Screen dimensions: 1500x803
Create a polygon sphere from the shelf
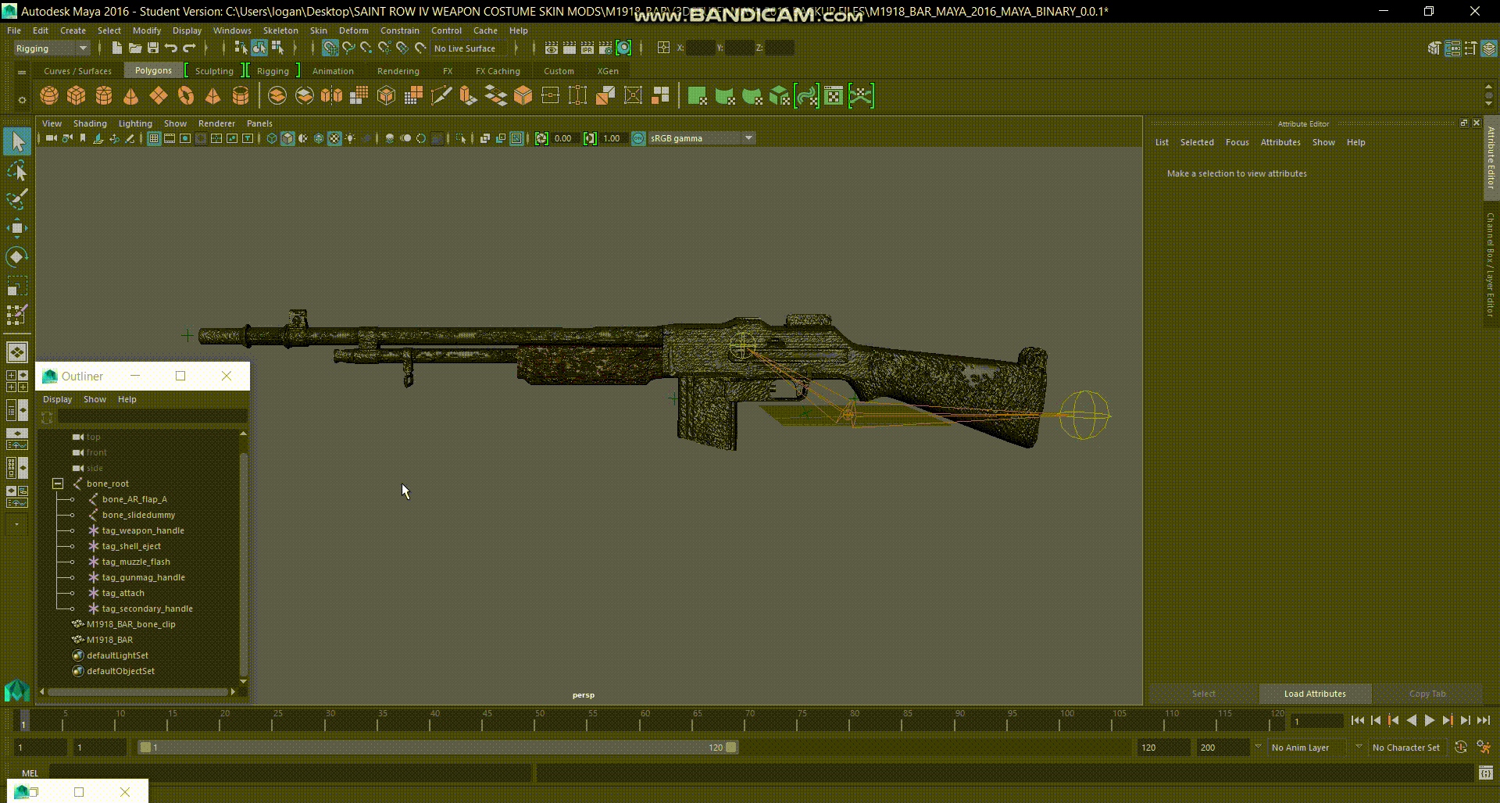point(49,96)
